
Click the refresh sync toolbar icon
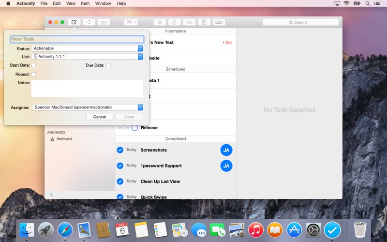89,22
